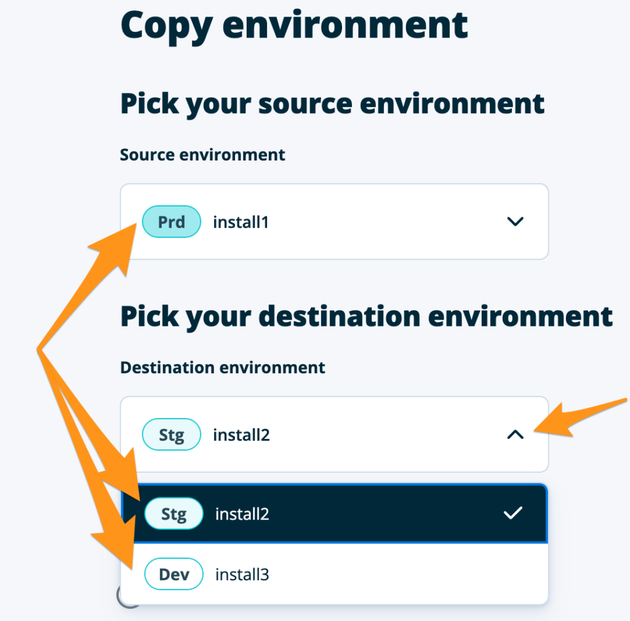
Task: Click the Stg badge on the highlighted install2 option
Action: coord(173,513)
